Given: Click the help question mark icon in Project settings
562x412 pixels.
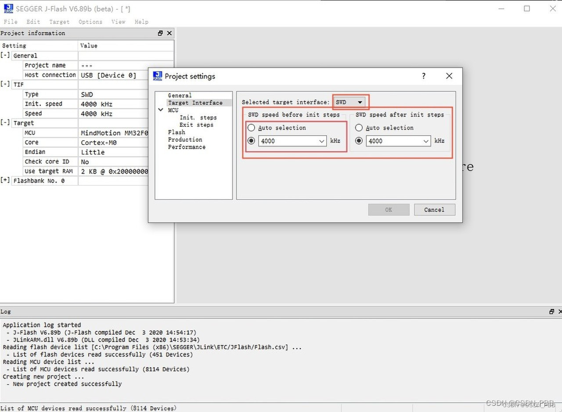Looking at the screenshot, I should click(423, 76).
